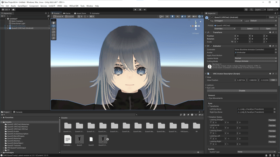Viewport: 280px width, 157px height.
Task: Open the Undo History icon
Action: (x=246, y=10)
